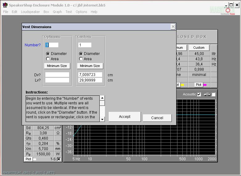Open the Test menu
The height and width of the screenshot is (176, 241).
point(69,12)
